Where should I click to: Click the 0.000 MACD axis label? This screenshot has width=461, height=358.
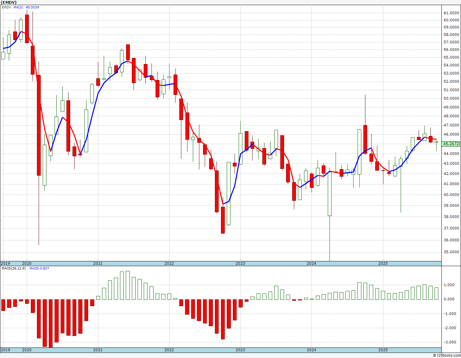(449, 299)
